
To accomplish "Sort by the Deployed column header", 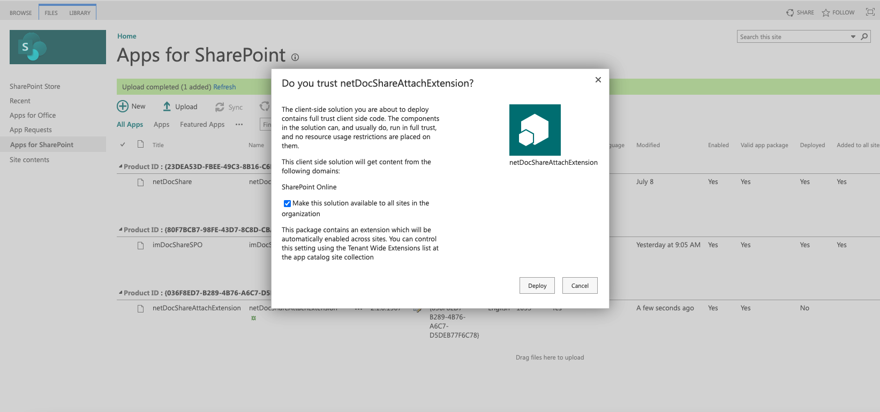I will point(813,145).
